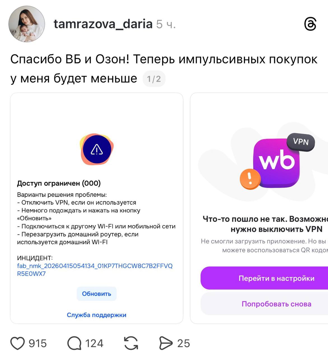View the 915 likes count
This screenshot has width=328, height=359.
38,343
